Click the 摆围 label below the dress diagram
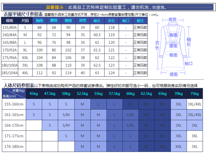 click(x=173, y=74)
